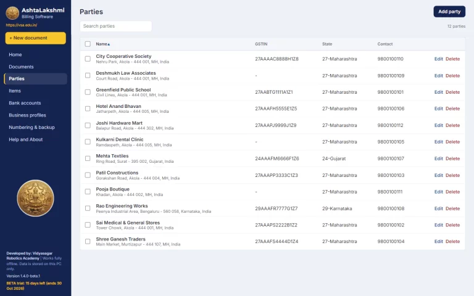The width and height of the screenshot is (474, 296).
Task: Delete Joshi Hardware Mart
Action: coord(452,125)
